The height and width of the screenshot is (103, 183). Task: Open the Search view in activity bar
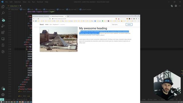tap(3, 13)
